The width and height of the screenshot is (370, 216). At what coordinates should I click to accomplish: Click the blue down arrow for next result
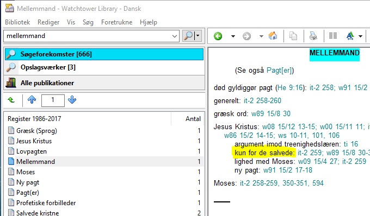pyautogui.click(x=72, y=100)
